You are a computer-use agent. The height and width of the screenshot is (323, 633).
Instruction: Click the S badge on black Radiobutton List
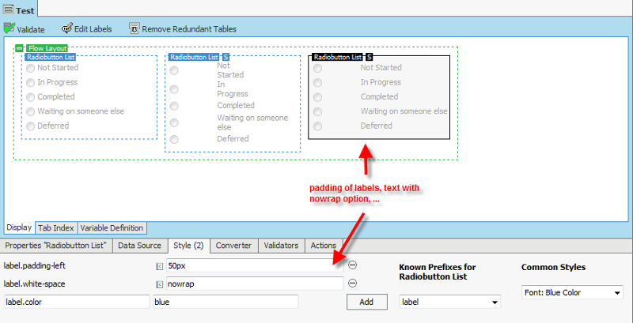(x=370, y=57)
